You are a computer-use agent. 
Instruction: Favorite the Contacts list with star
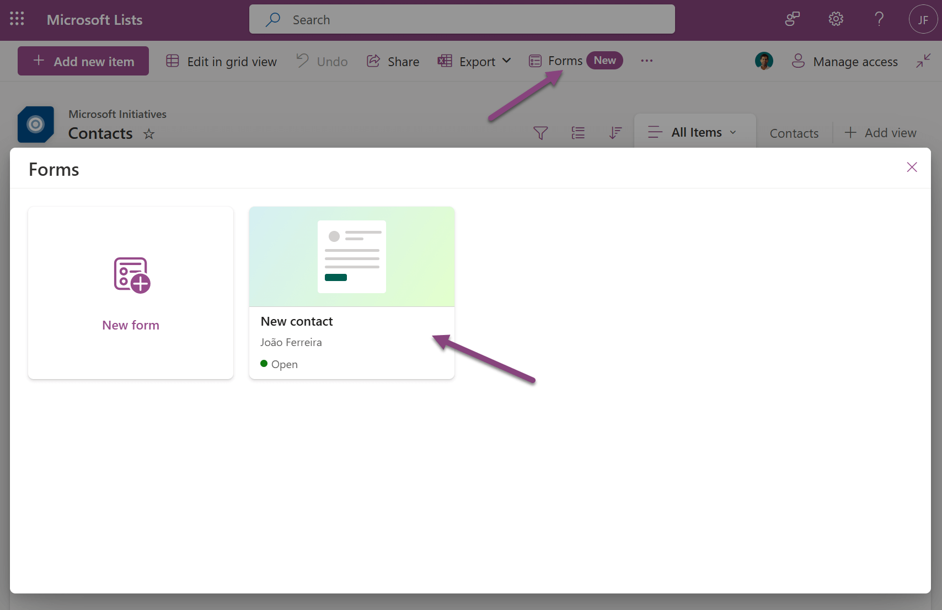click(149, 134)
